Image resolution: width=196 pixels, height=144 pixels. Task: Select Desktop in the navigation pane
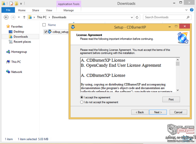(19, 32)
